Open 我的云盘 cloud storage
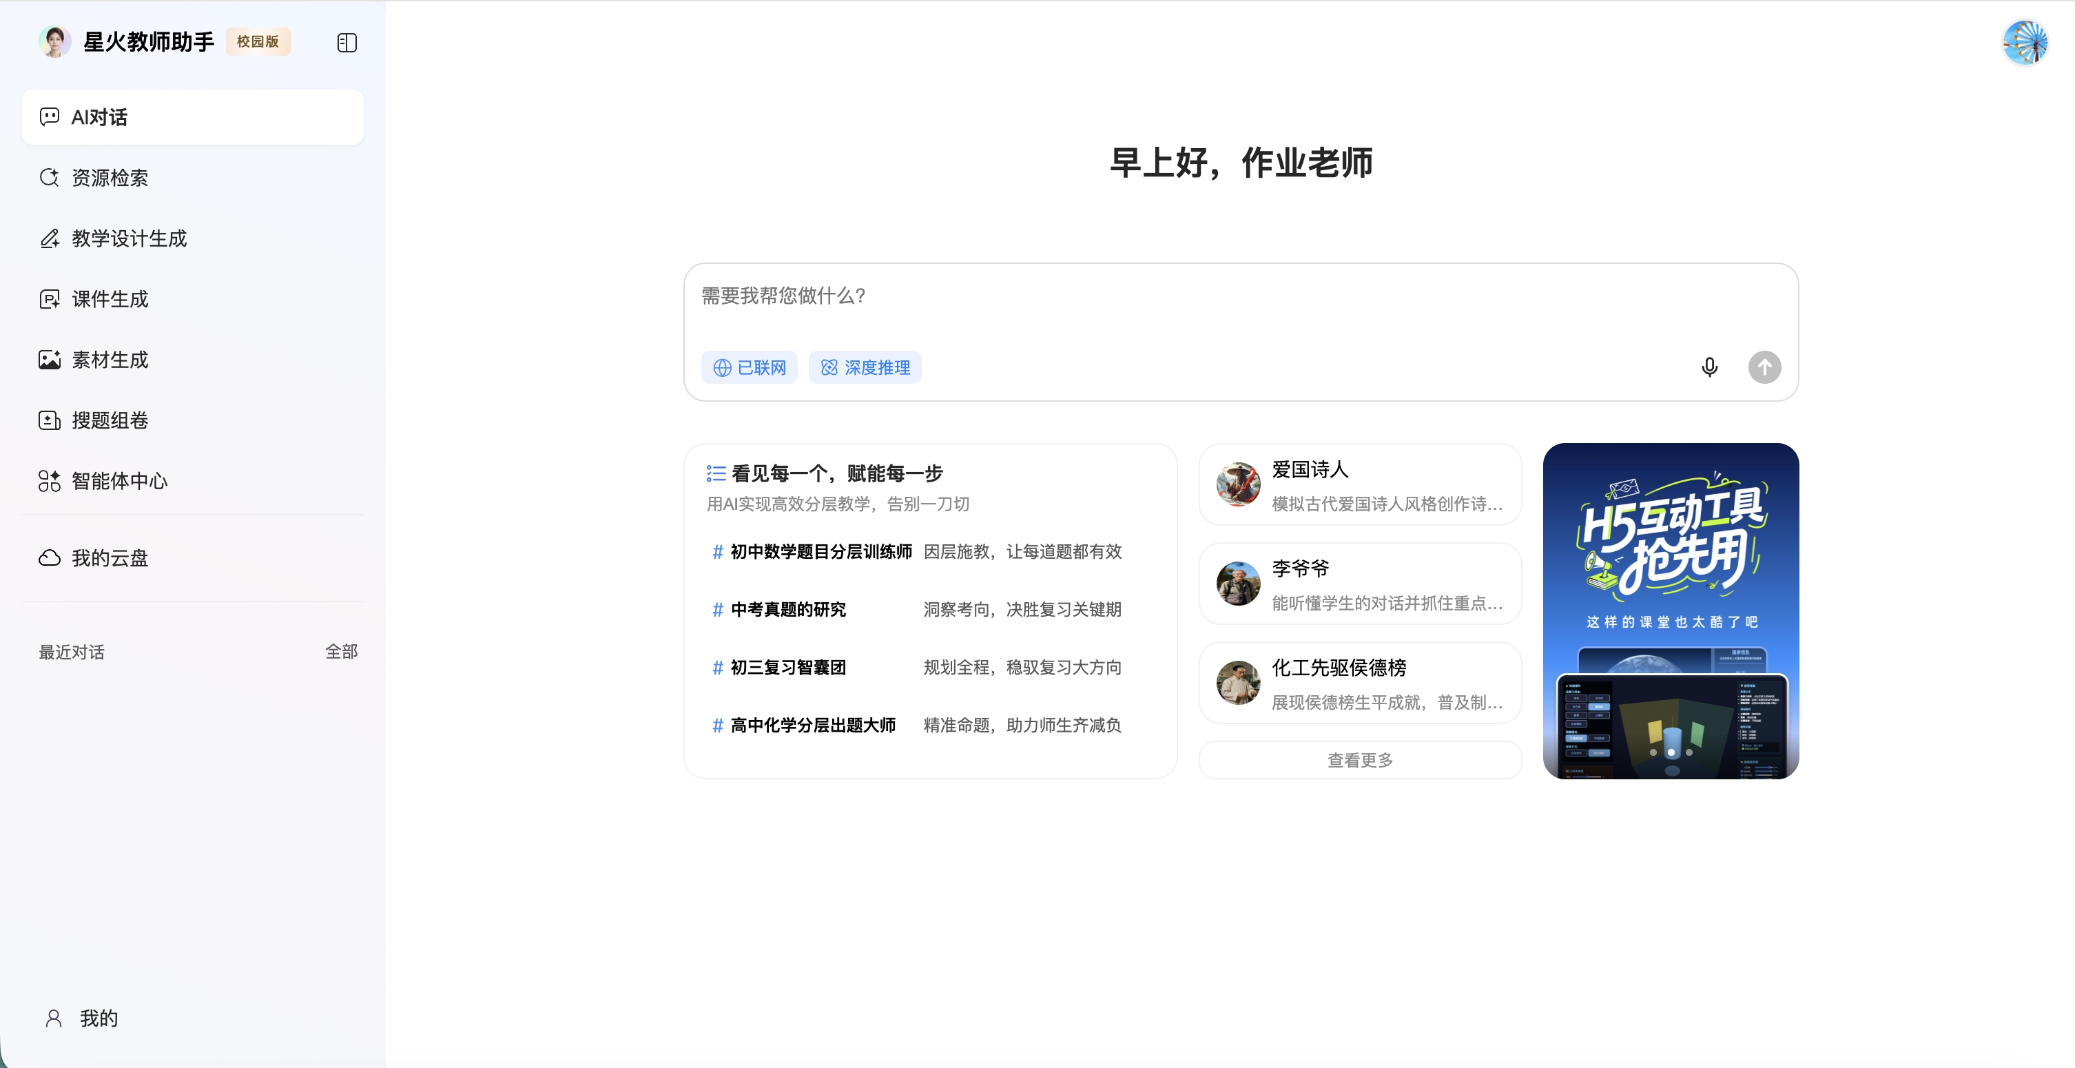 [x=110, y=557]
